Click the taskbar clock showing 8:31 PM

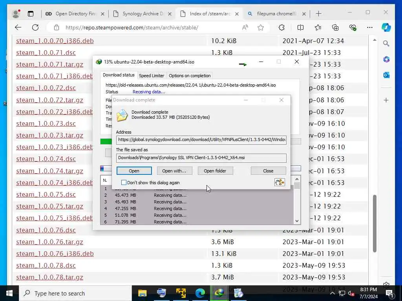368,293
